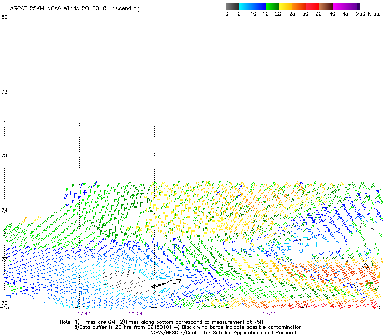
Task: Click the legend tick label '25'
Action: [x=292, y=14]
